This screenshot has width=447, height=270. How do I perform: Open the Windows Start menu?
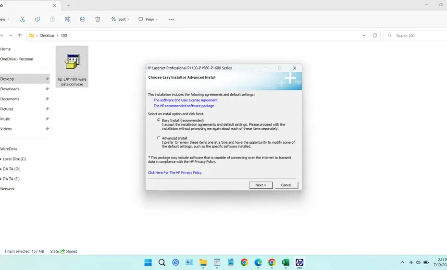[148, 262]
